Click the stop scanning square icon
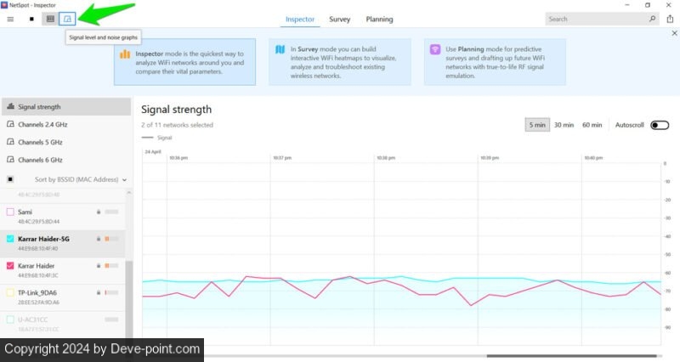Image resolution: width=680 pixels, height=362 pixels. coord(31,18)
